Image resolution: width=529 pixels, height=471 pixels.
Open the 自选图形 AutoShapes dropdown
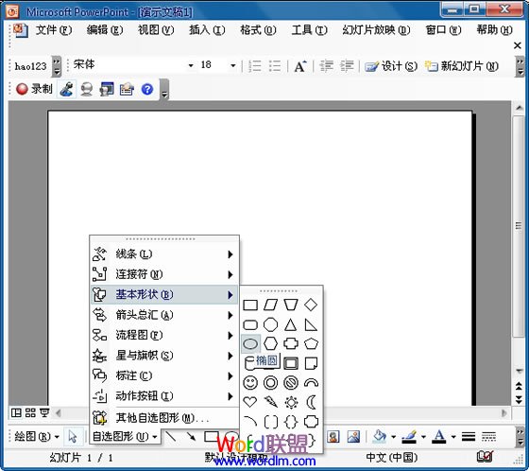(x=125, y=437)
